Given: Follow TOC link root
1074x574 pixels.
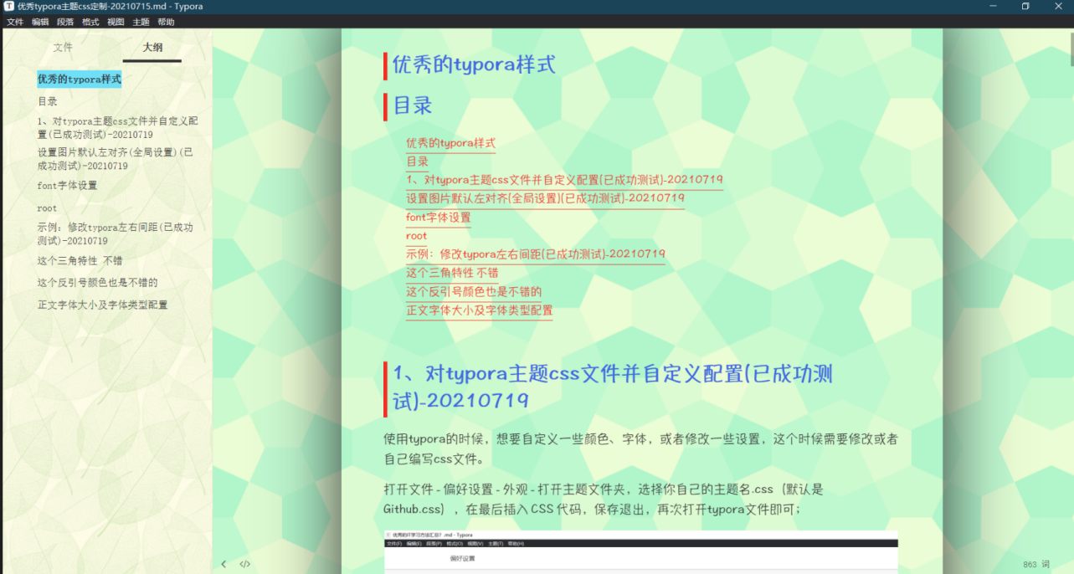Looking at the screenshot, I should point(416,236).
